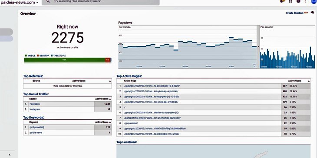Open Instagram social source link
The width and height of the screenshot is (317, 158).
pos(35,109)
